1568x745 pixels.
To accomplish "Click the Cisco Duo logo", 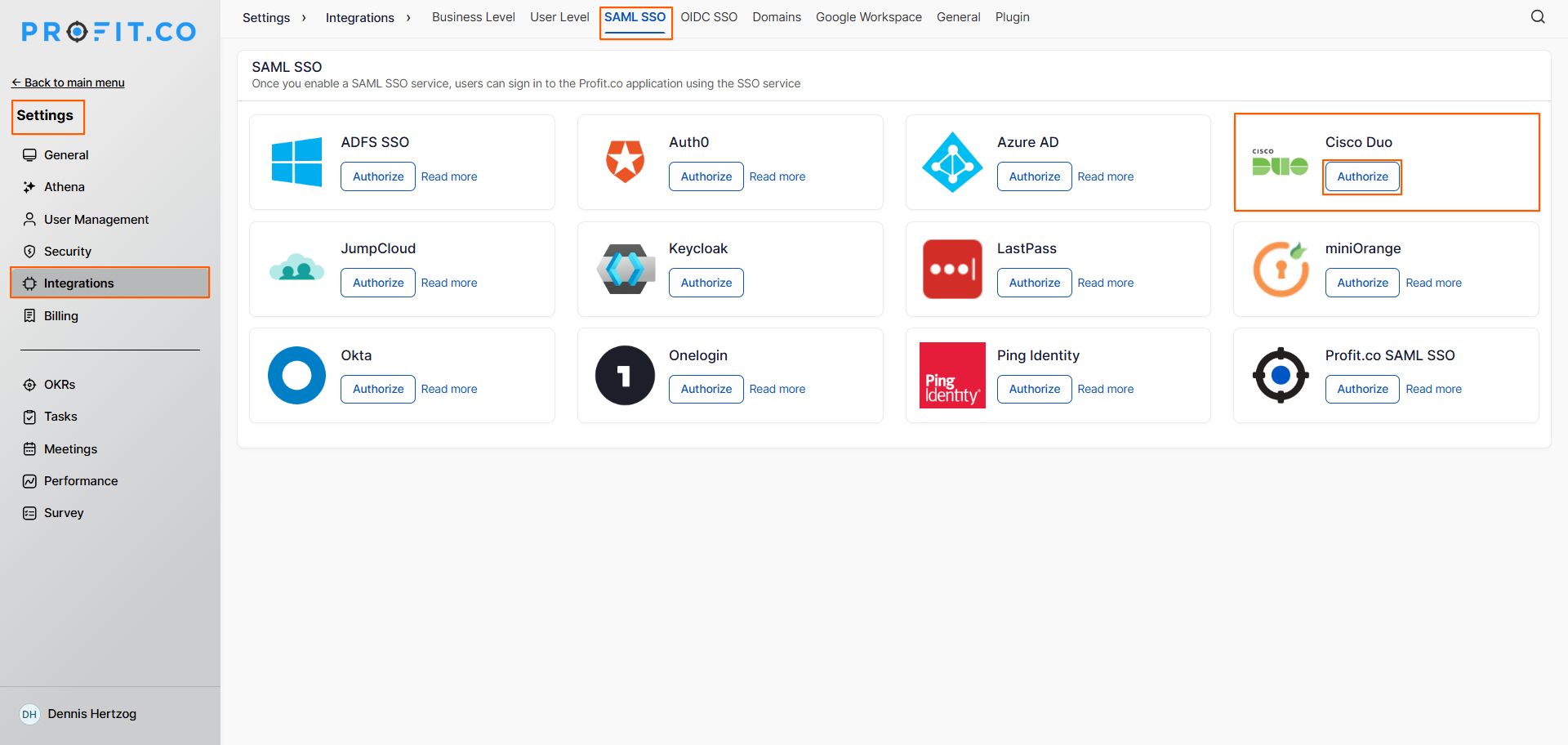I will [x=1280, y=163].
